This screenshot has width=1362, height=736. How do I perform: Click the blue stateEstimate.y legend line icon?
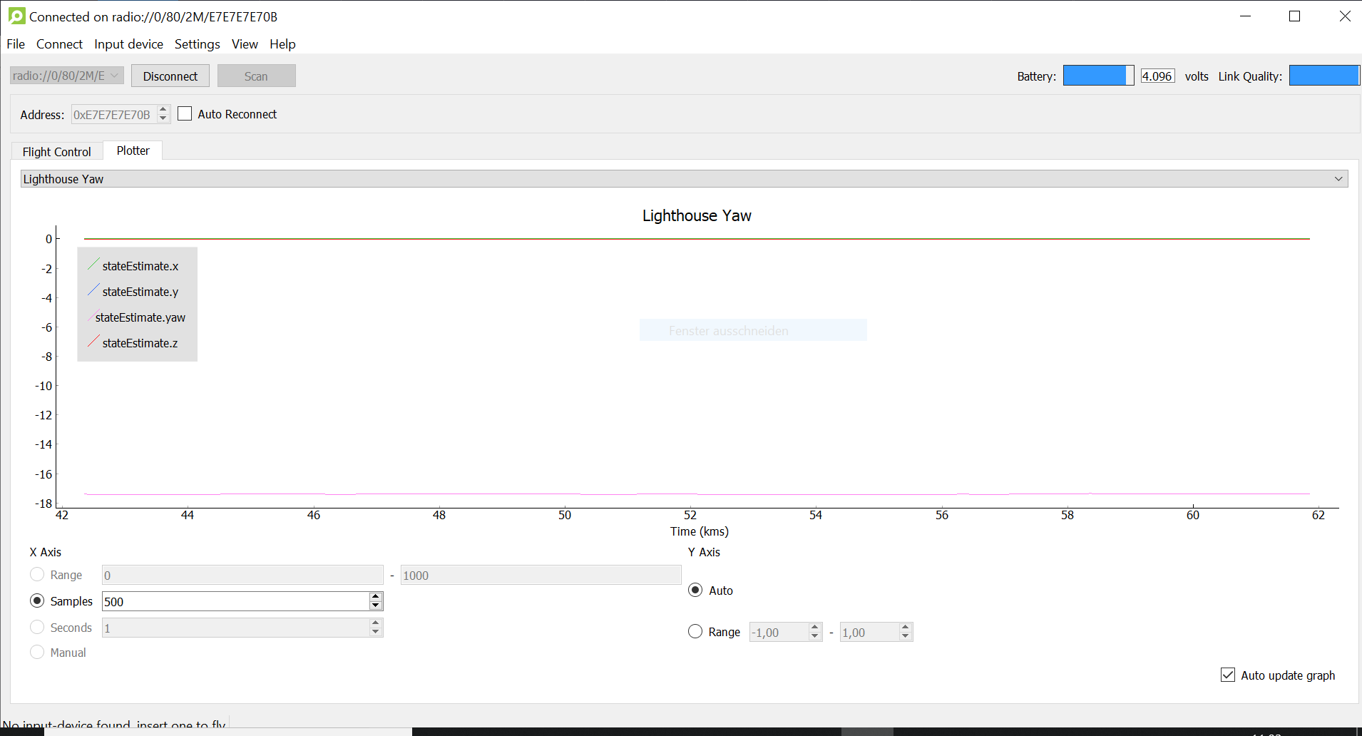(x=93, y=290)
